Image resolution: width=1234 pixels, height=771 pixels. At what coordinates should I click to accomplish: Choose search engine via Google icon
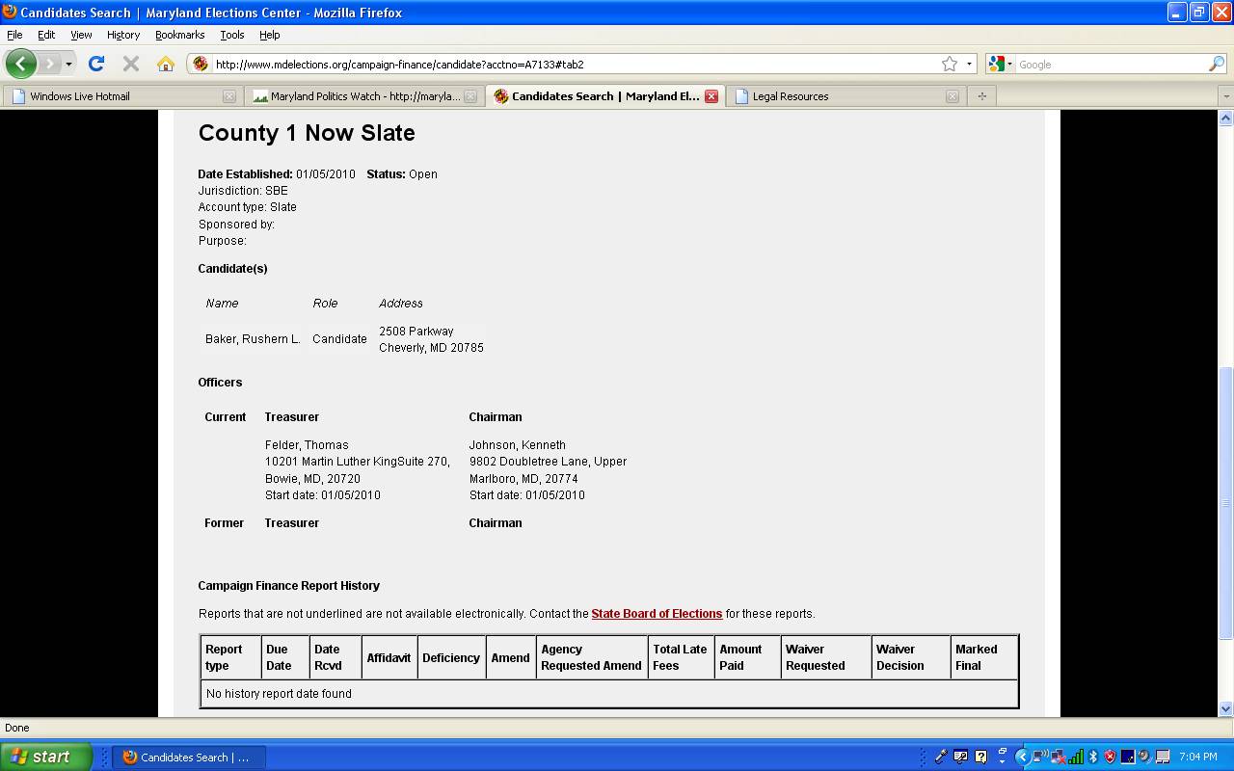1001,64
